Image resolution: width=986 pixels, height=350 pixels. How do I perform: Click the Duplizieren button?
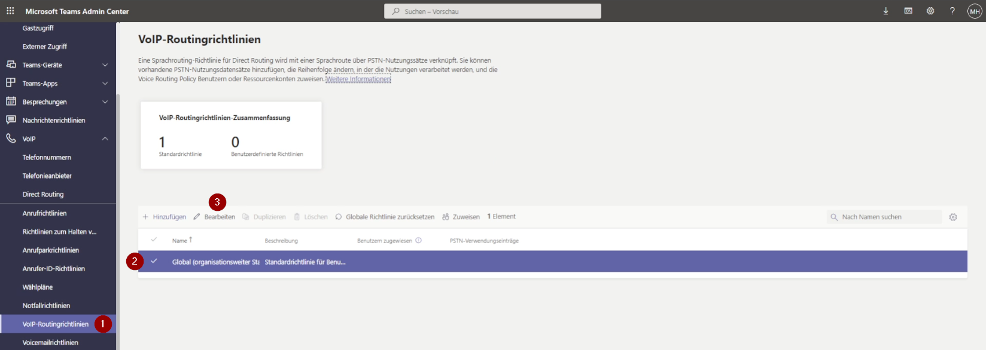pos(264,217)
